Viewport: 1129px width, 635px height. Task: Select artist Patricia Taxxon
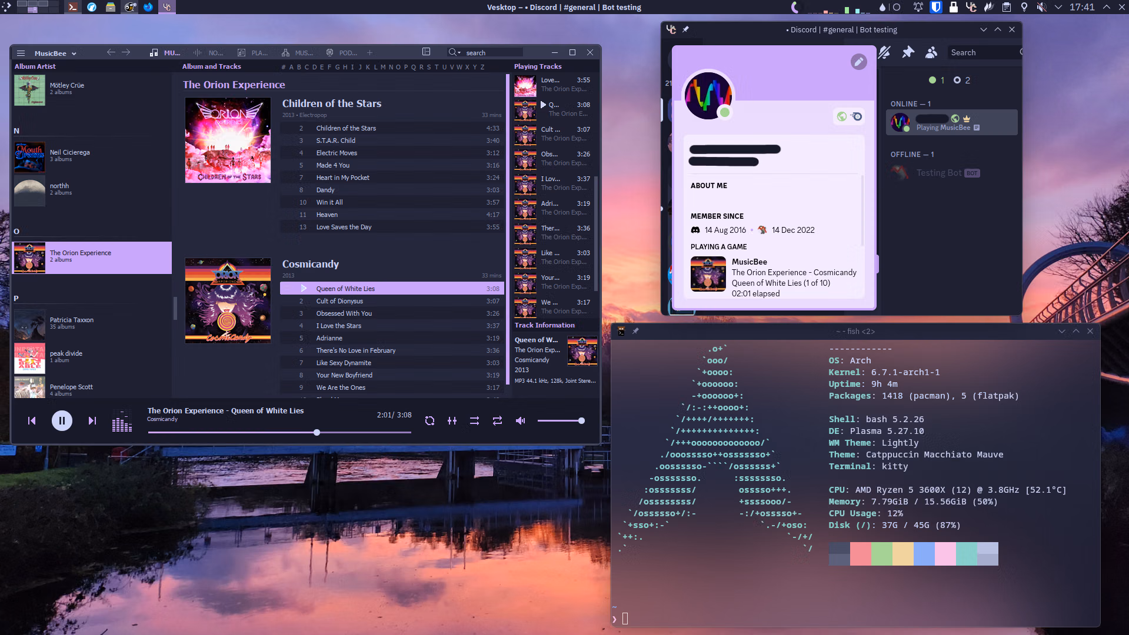click(x=92, y=325)
